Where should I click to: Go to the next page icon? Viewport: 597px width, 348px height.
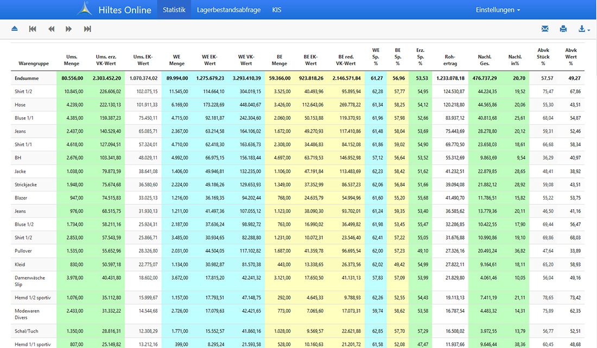coord(69,29)
